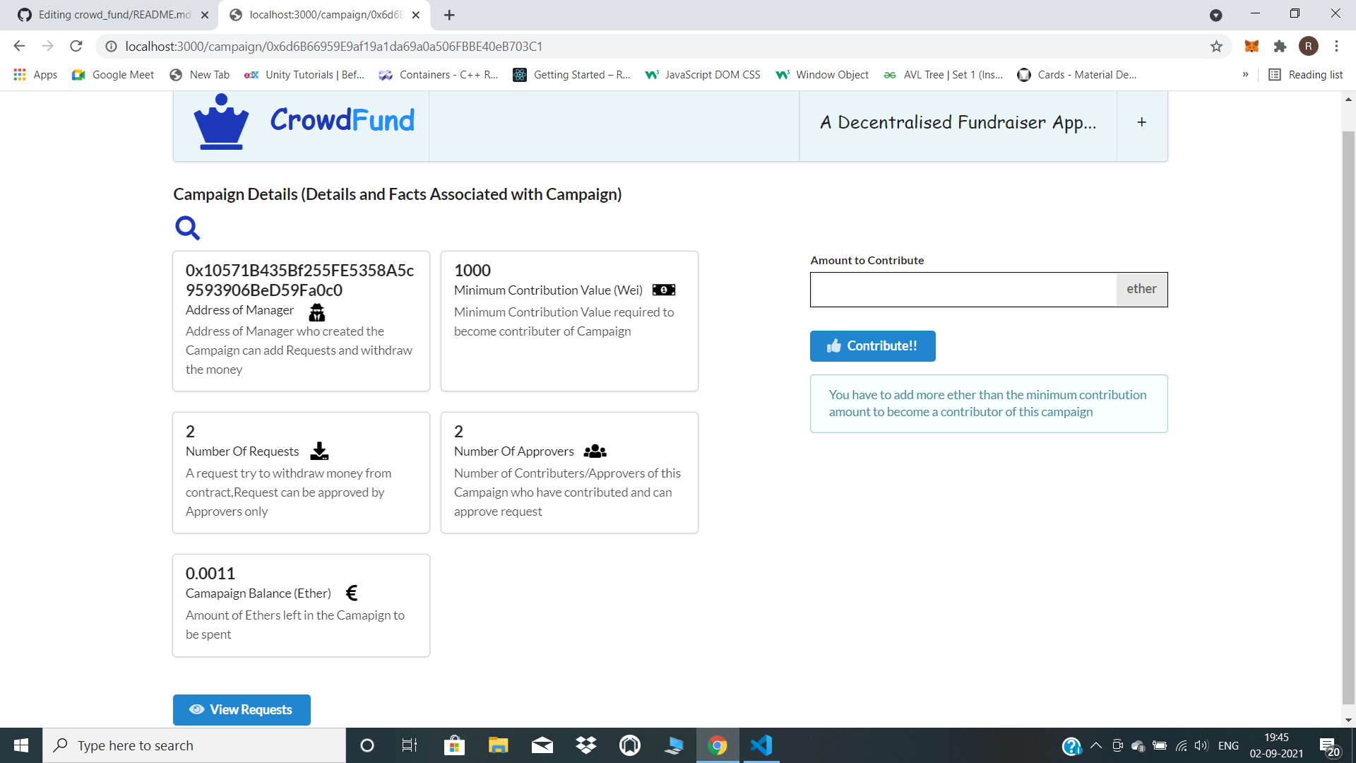Open the Chrome customize menu via three dots
1356x763 pixels.
pos(1336,46)
